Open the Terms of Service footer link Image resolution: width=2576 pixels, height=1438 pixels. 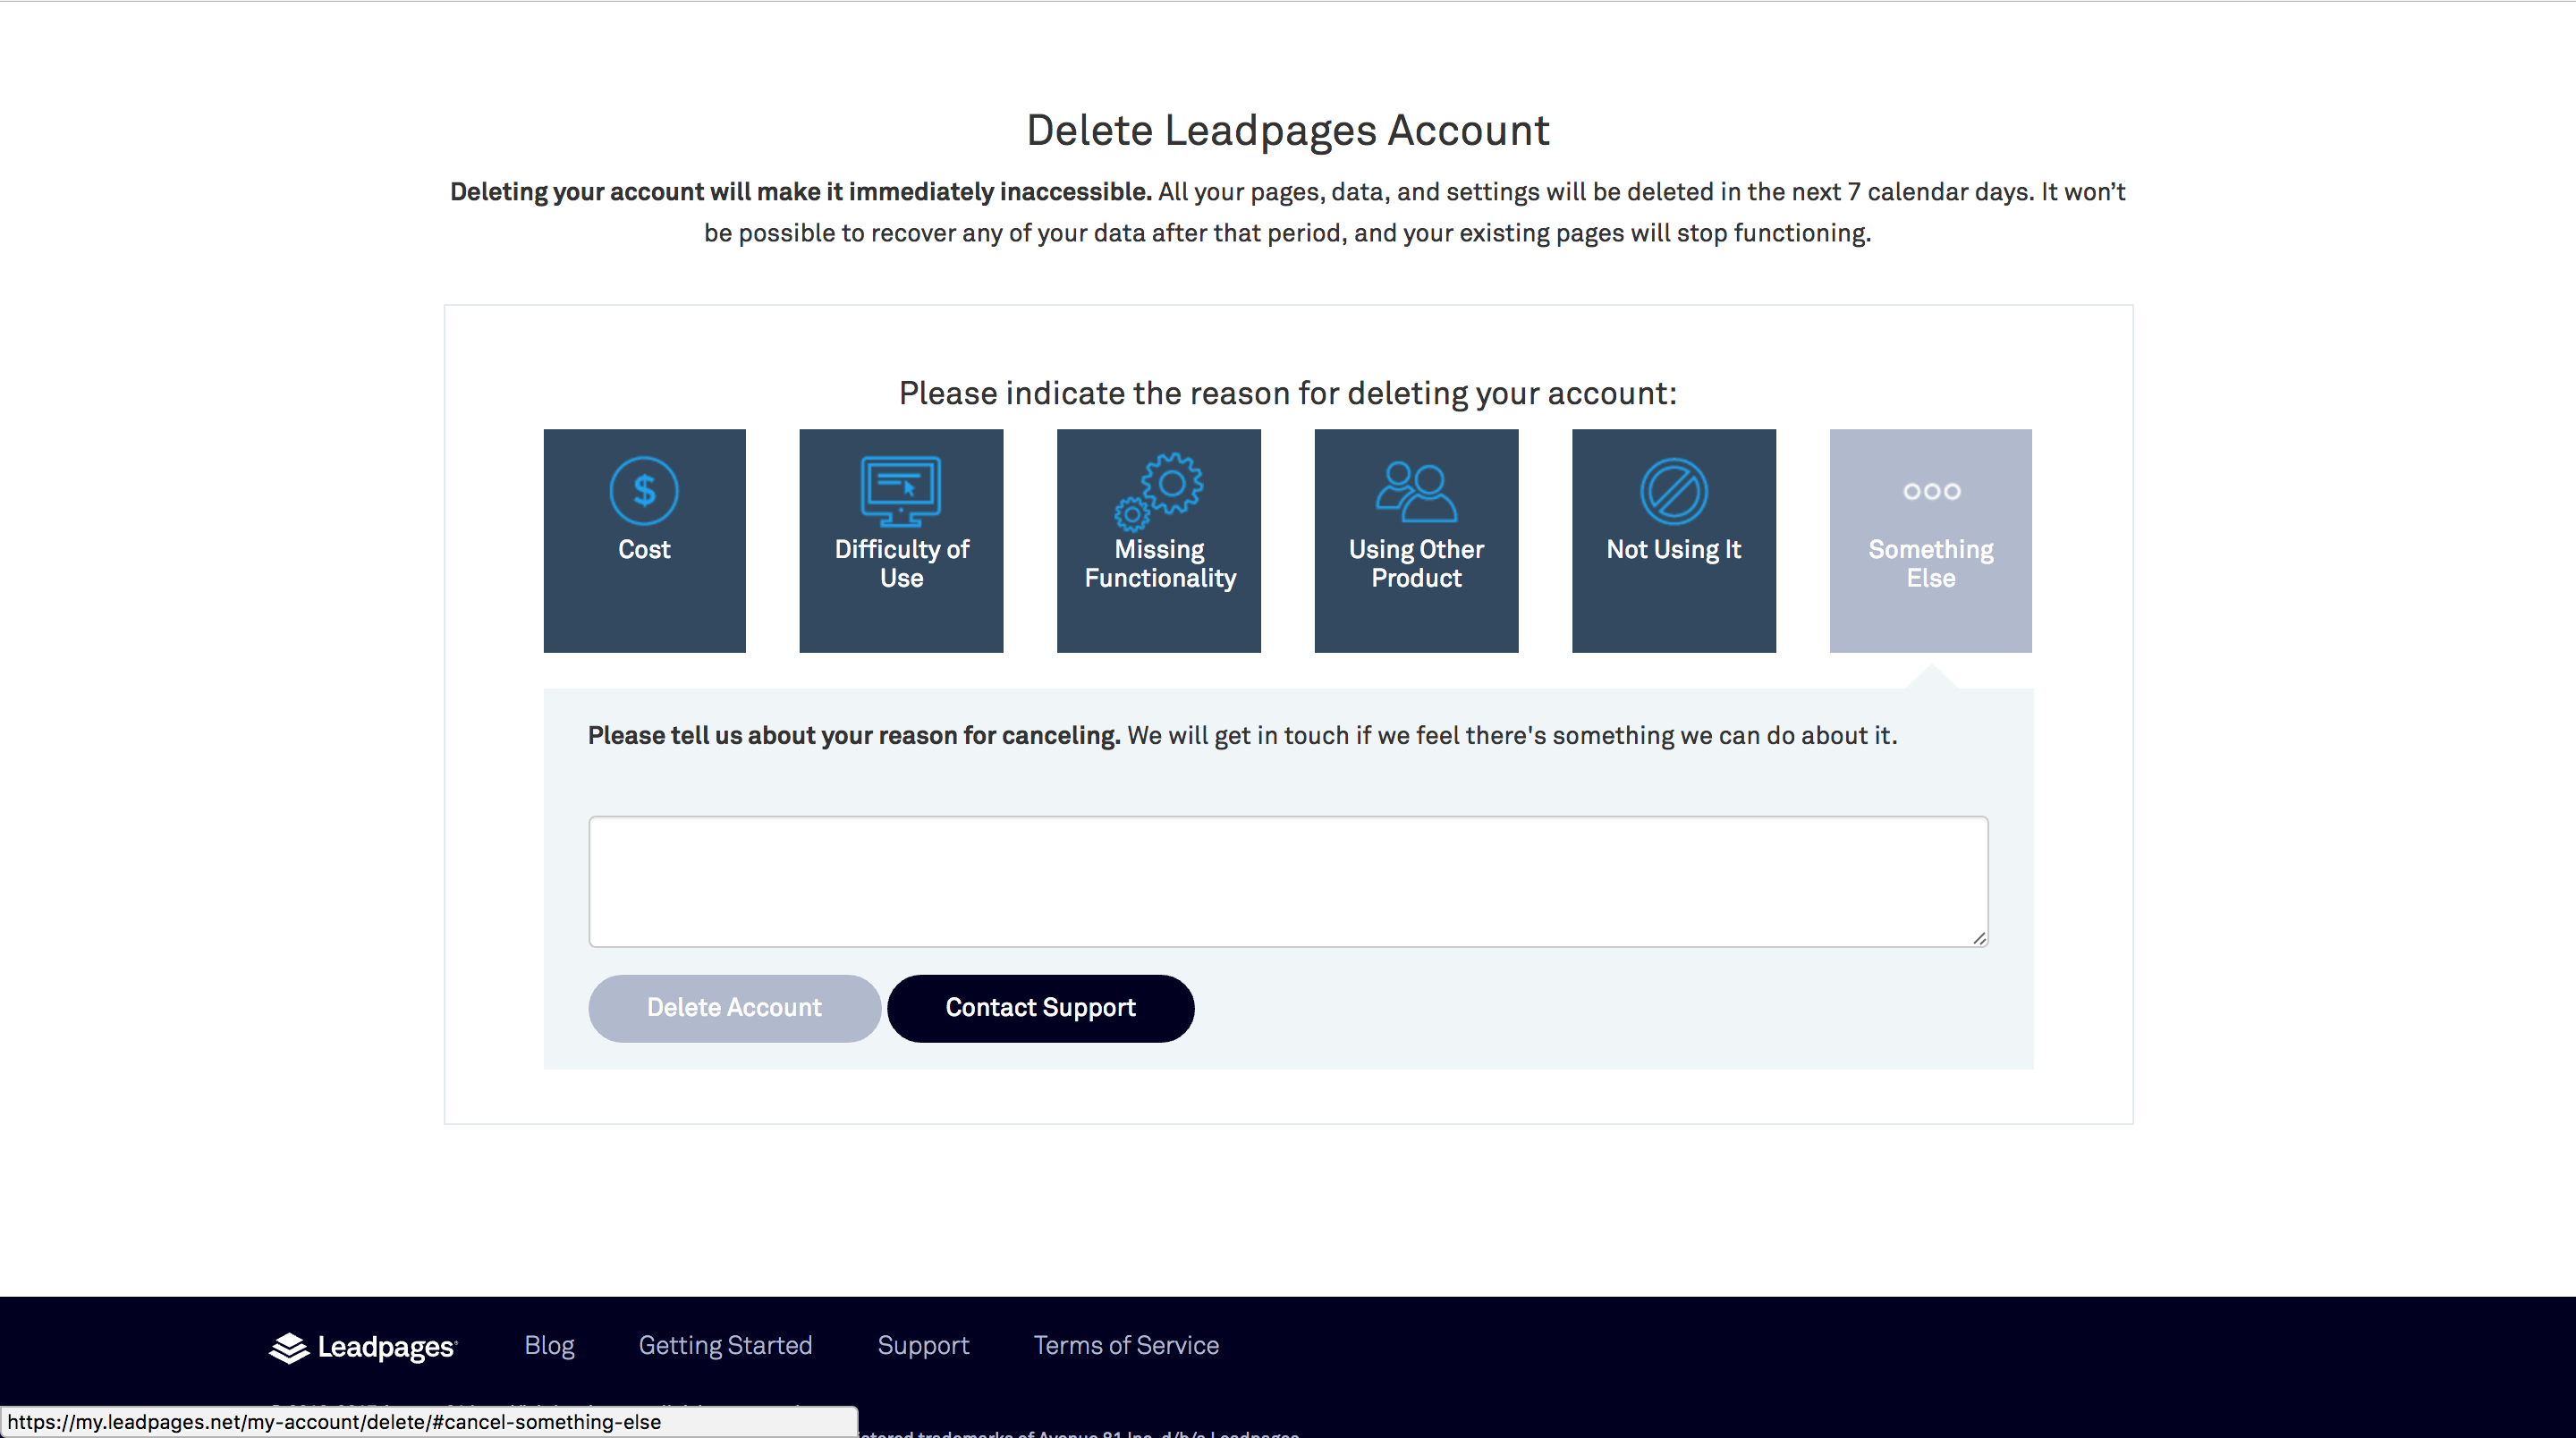coord(1126,1345)
